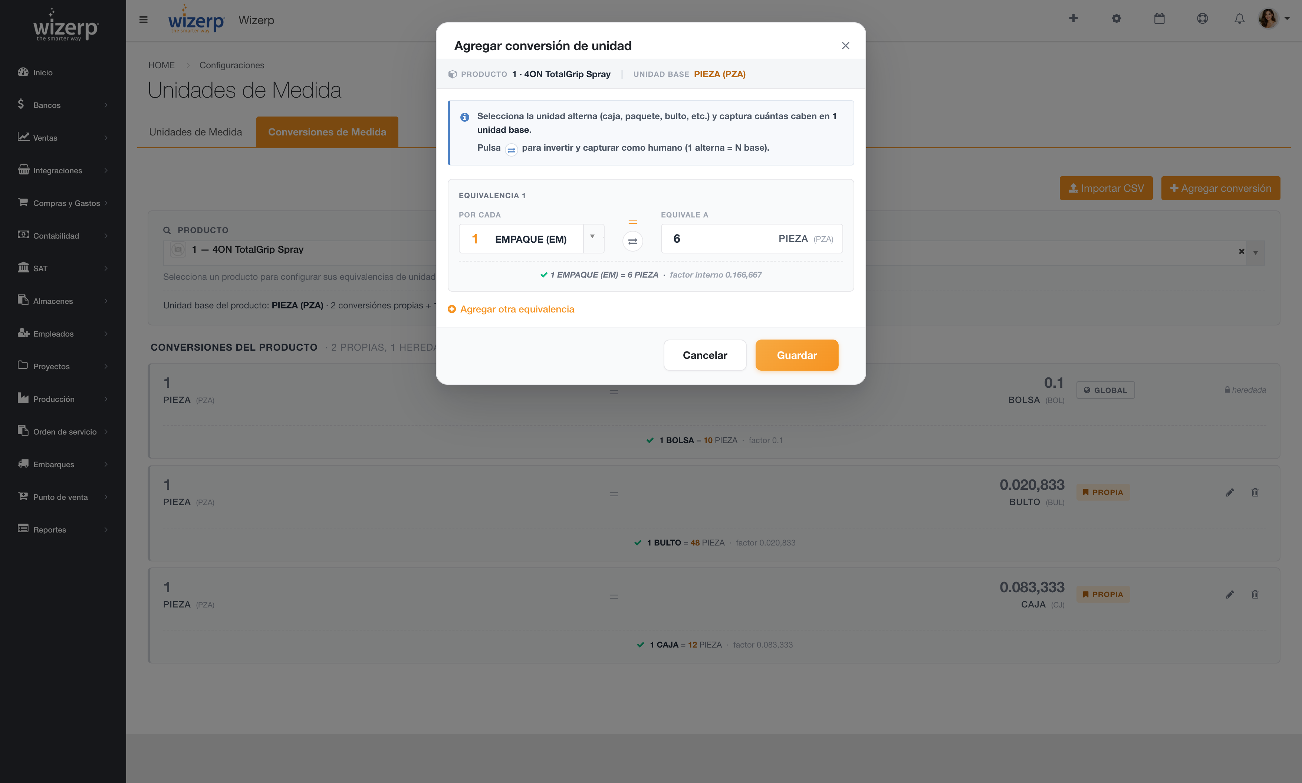Click Guardar to save conversion
1302x783 pixels.
click(x=797, y=355)
